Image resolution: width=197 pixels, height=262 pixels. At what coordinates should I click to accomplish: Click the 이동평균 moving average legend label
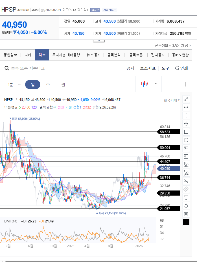[x=11, y=107]
